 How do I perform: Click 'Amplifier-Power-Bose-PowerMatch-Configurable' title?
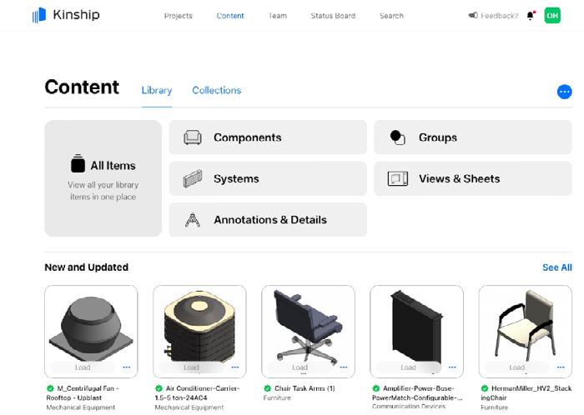417,392
